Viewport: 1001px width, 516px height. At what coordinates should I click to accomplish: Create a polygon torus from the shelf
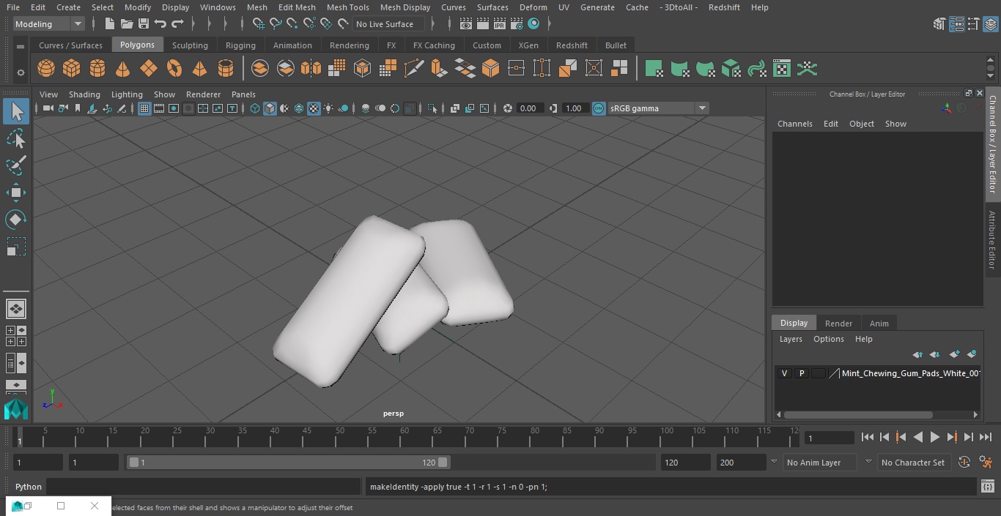pyautogui.click(x=174, y=69)
